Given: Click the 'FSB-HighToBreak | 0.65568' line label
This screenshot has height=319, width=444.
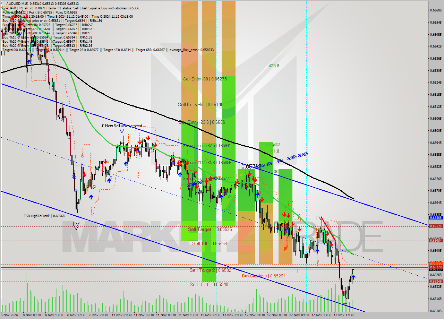Looking at the screenshot, I should click(x=44, y=216).
